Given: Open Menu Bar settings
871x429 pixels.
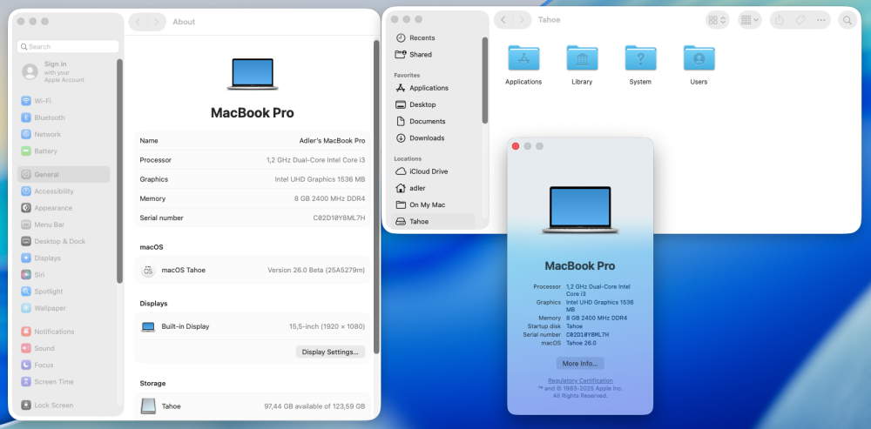Looking at the screenshot, I should pos(64,225).
